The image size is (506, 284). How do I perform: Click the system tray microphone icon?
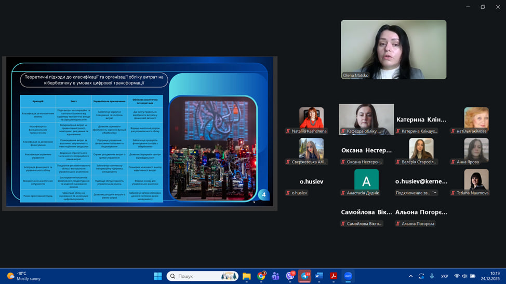click(432, 276)
